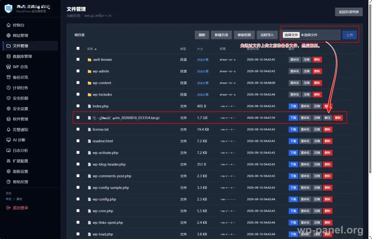Open 数据库管理 menu item
Viewport: 372px width, 239px height.
click(x=31, y=56)
